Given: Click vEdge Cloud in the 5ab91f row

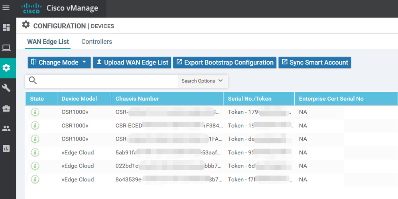Looking at the screenshot, I should click(78, 152).
